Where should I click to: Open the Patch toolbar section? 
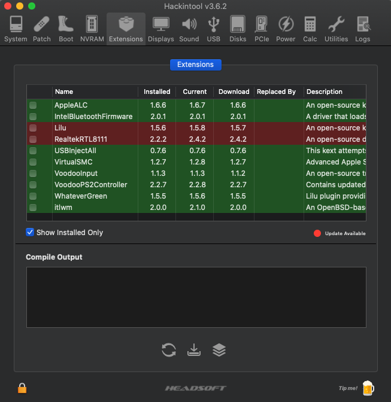41,29
